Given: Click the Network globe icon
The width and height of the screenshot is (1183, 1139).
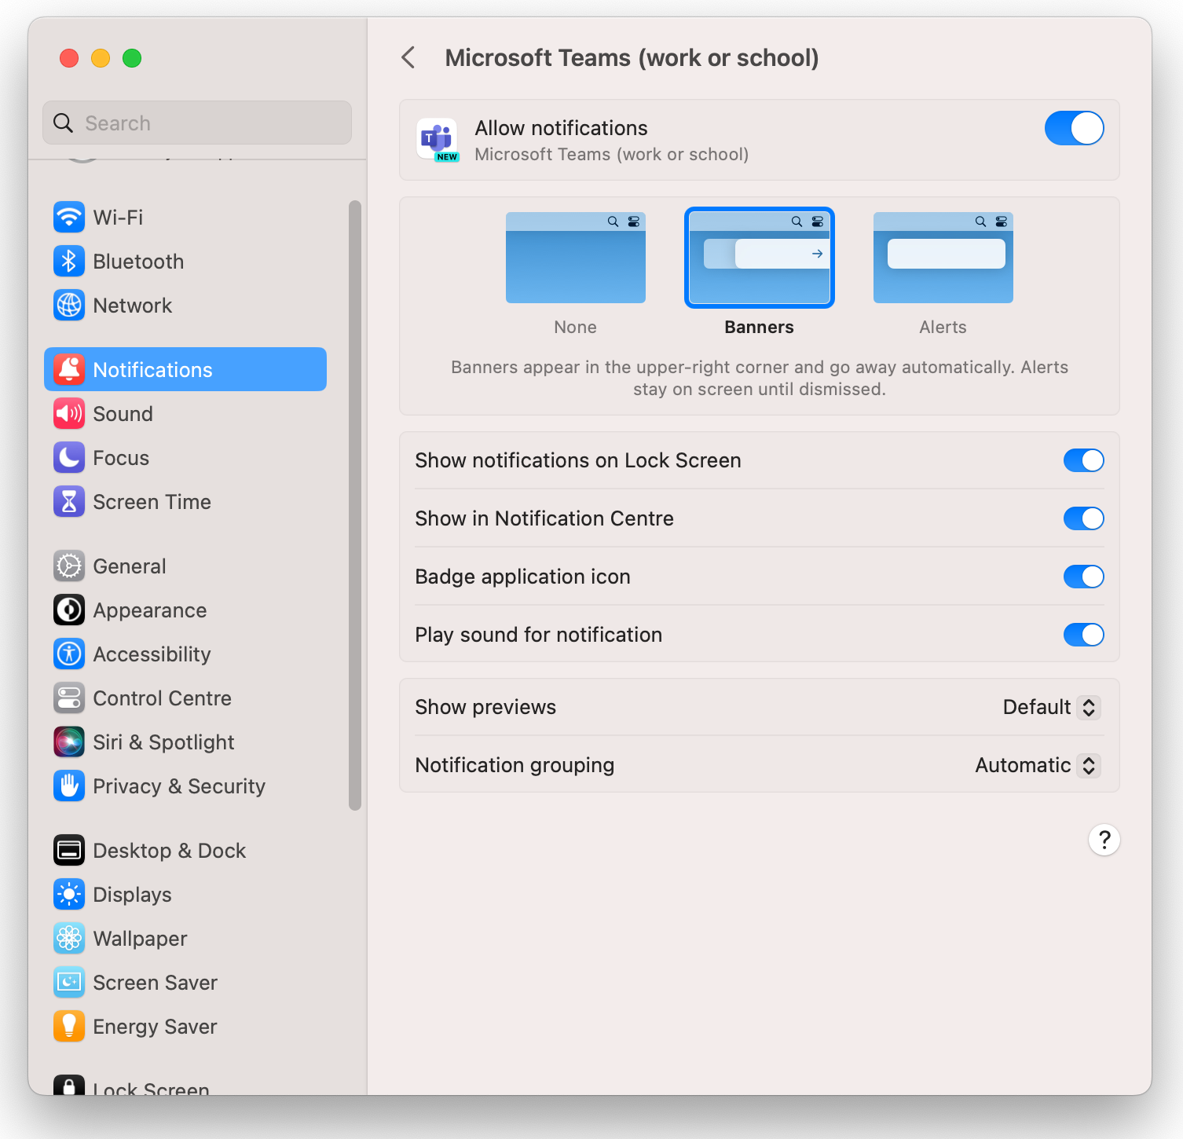Looking at the screenshot, I should 69,306.
